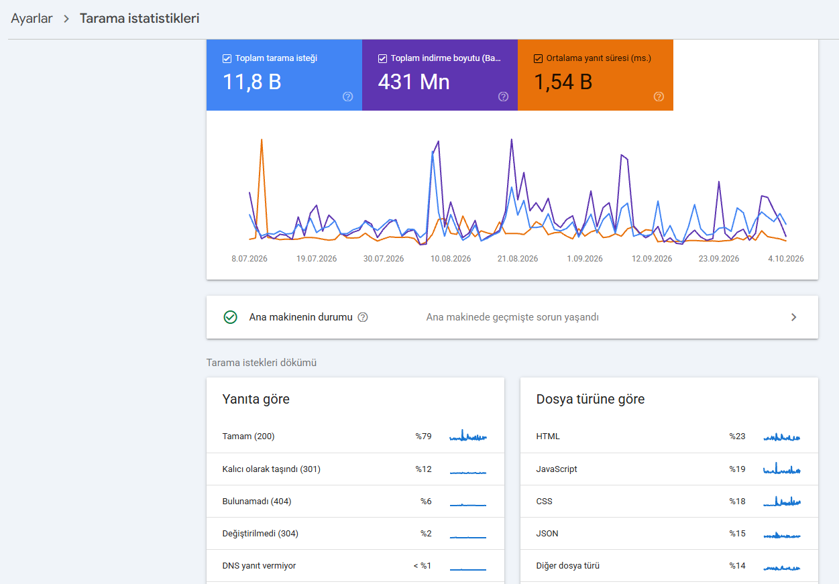Screen dimensions: 839x584
Task: Open Bulunamadı (404) response row
Action: pyautogui.click(x=355, y=502)
